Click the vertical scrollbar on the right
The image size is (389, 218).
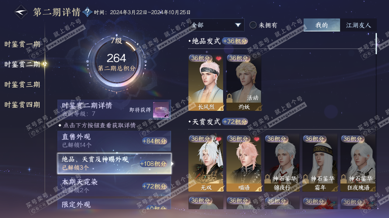376,44
